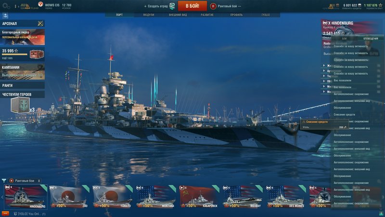The image size is (385, 217).
Task: Click the В БОЙ! button
Action: click(x=192, y=6)
